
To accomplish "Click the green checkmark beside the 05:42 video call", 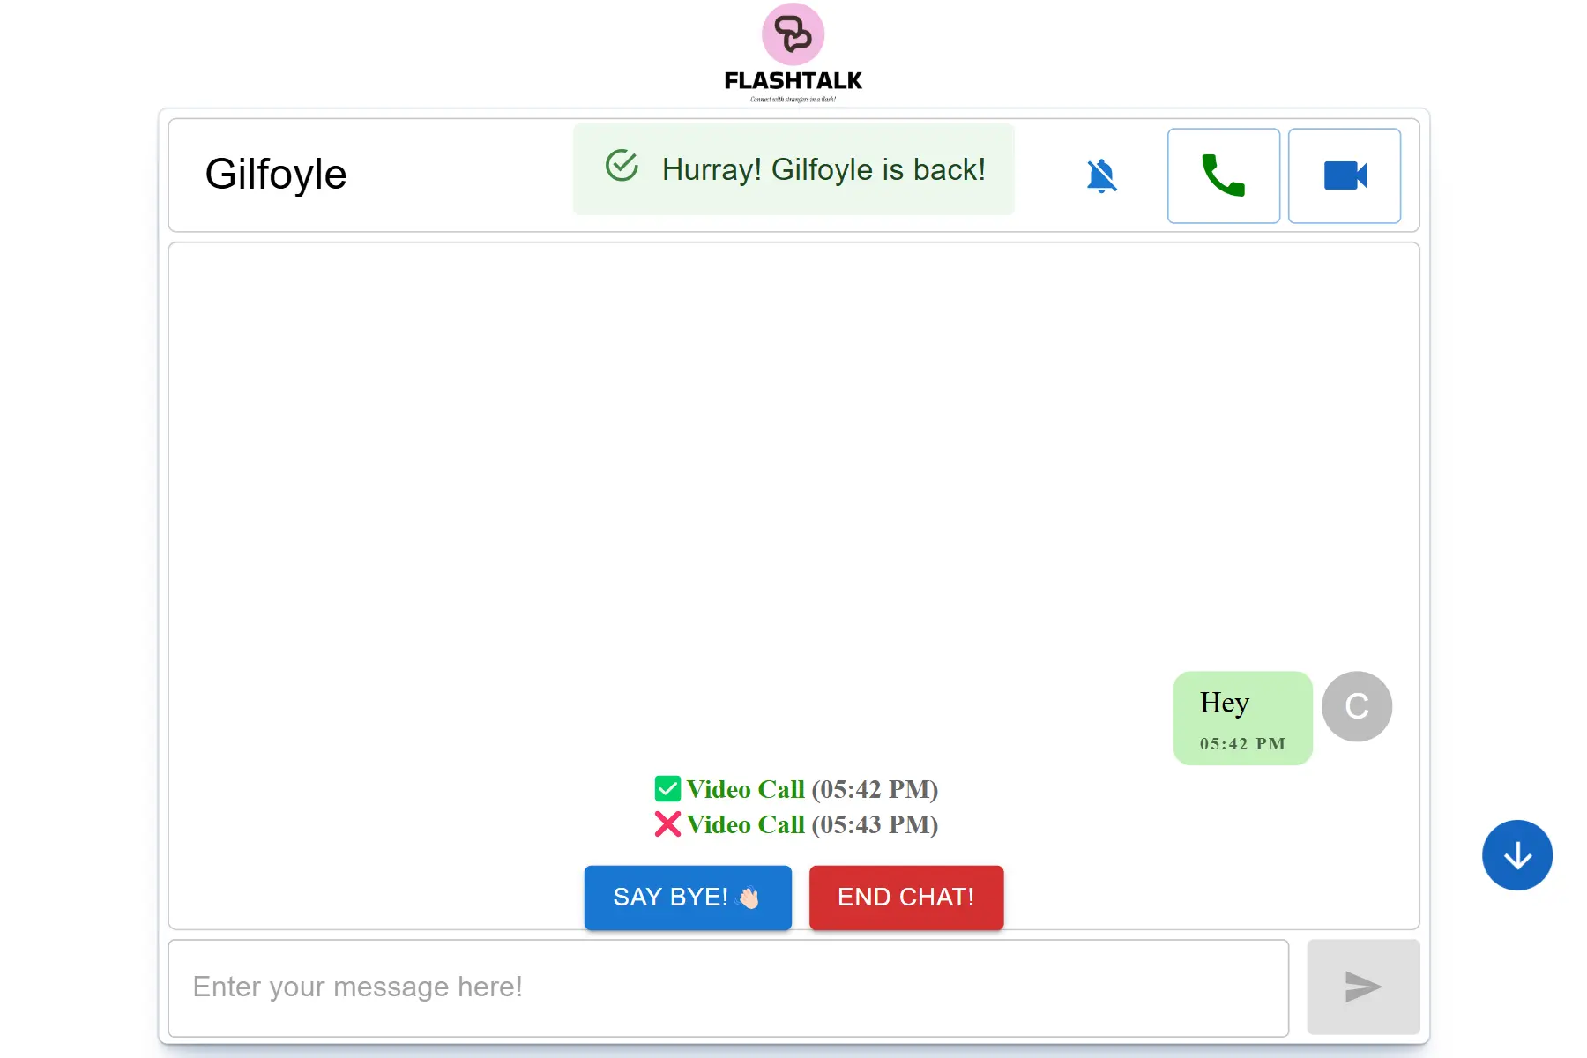I will click(667, 788).
